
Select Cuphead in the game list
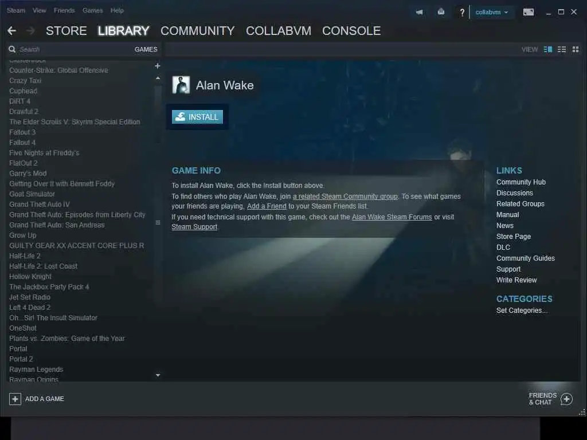23,91
